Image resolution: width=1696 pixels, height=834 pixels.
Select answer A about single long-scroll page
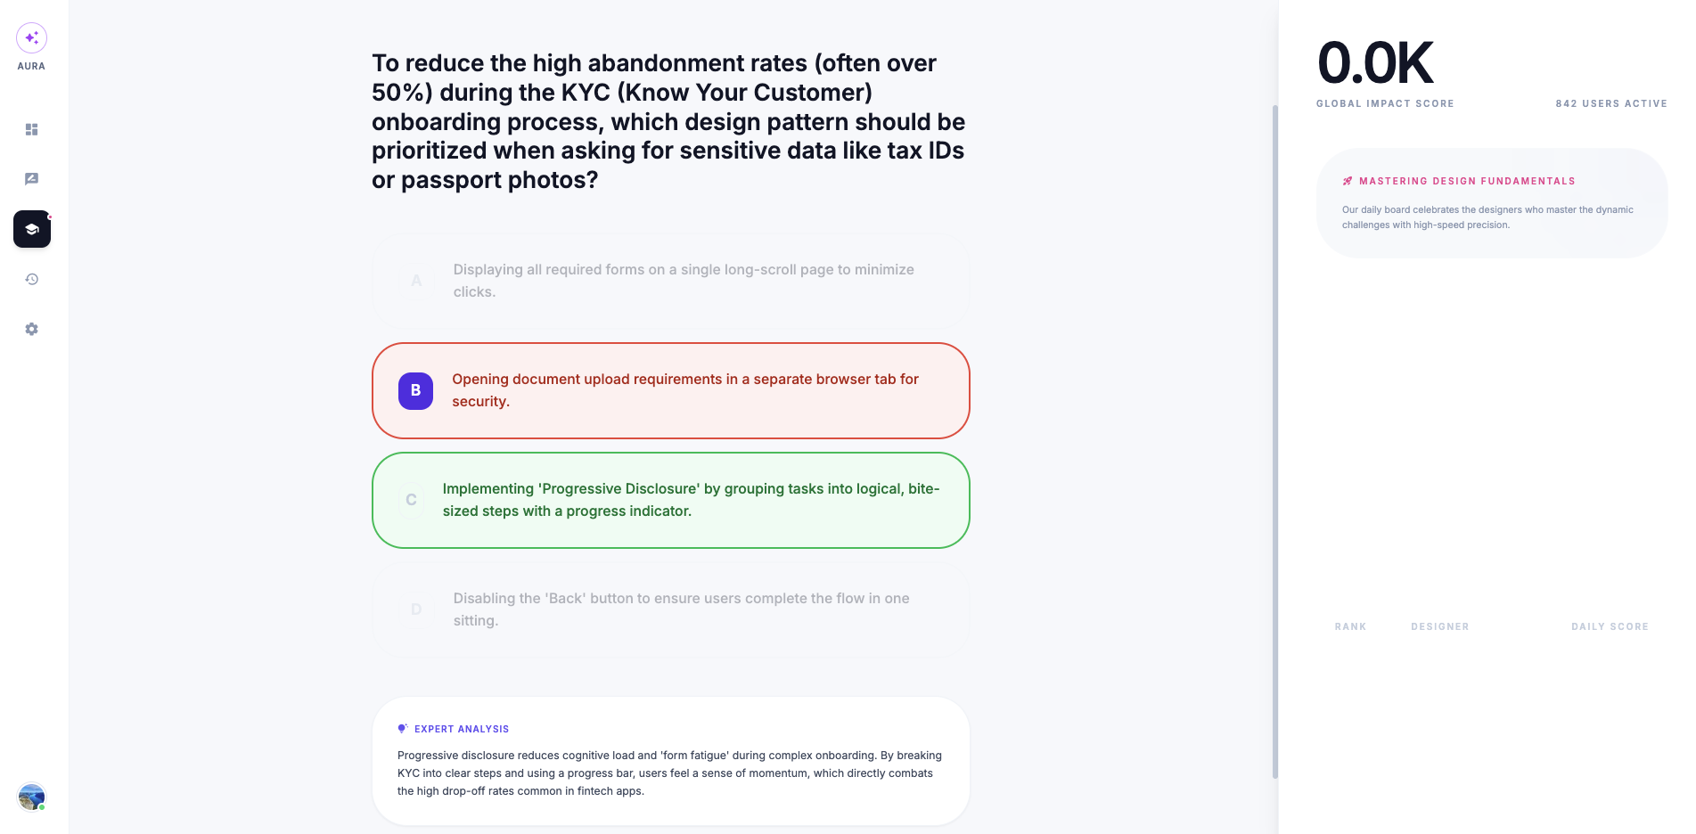tap(670, 281)
